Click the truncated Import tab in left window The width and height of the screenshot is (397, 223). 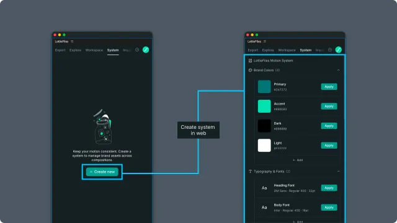tap(127, 50)
